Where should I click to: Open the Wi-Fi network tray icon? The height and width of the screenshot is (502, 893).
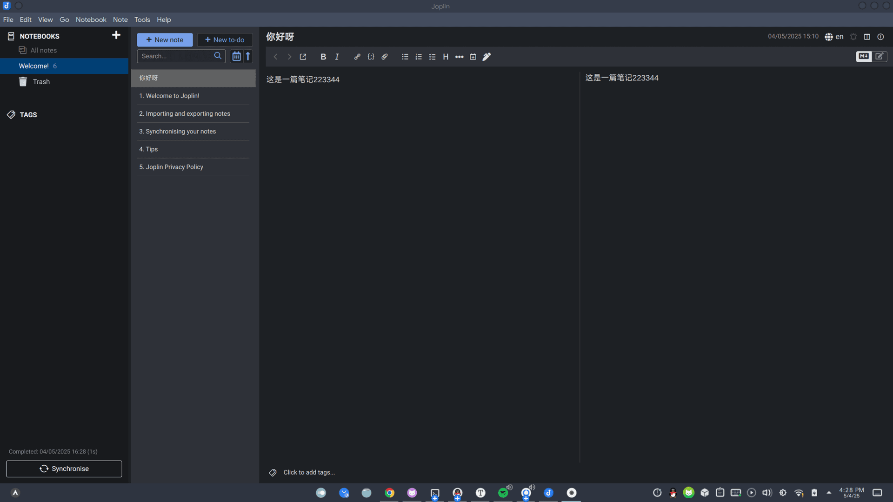point(799,493)
